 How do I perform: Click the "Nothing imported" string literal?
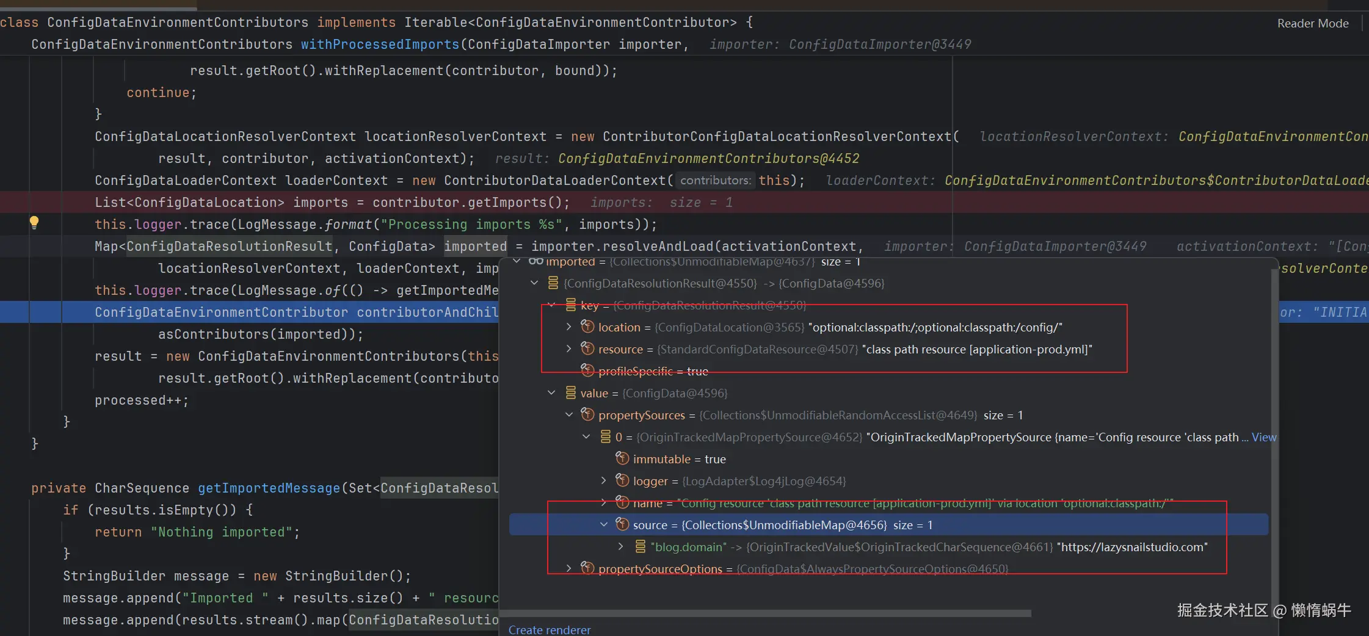tap(222, 532)
